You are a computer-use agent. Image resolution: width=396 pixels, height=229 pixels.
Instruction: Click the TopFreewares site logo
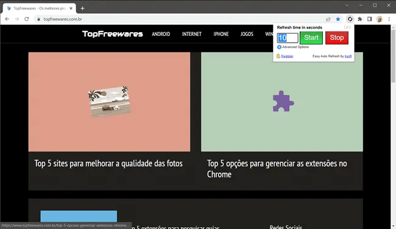click(112, 34)
